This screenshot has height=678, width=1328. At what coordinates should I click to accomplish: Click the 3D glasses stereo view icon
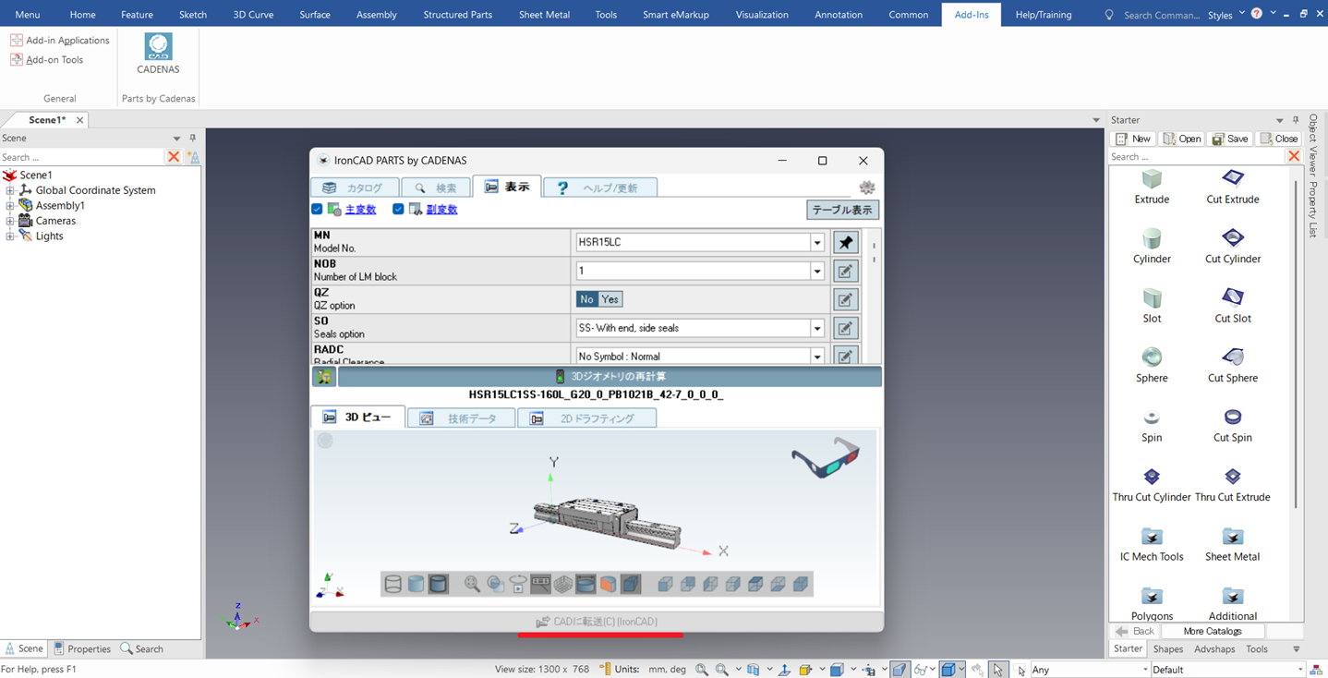click(826, 459)
